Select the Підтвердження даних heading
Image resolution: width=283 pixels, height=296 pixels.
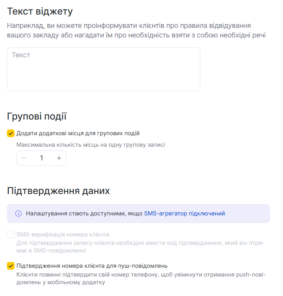[x=59, y=191]
